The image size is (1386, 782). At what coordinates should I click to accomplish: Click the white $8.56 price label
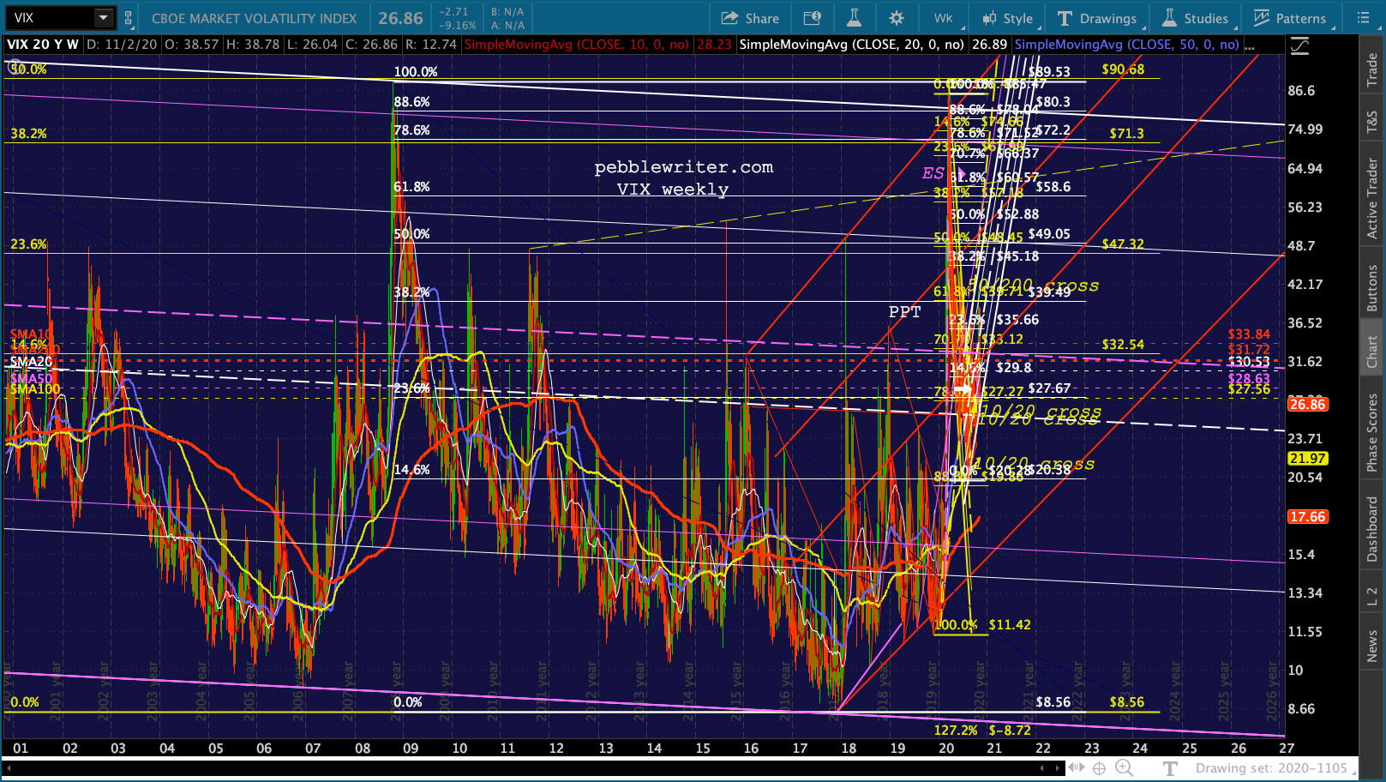tap(1053, 702)
